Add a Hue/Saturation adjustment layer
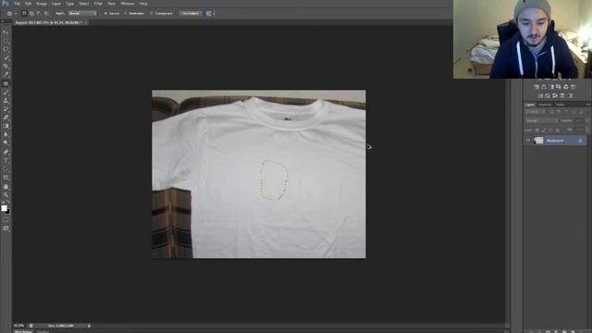 pos(536,87)
